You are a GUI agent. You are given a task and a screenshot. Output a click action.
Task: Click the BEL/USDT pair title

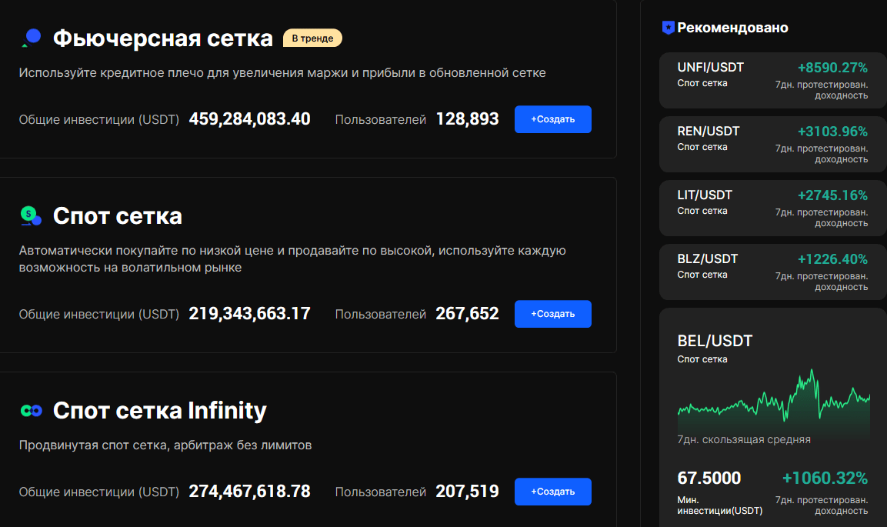(715, 341)
